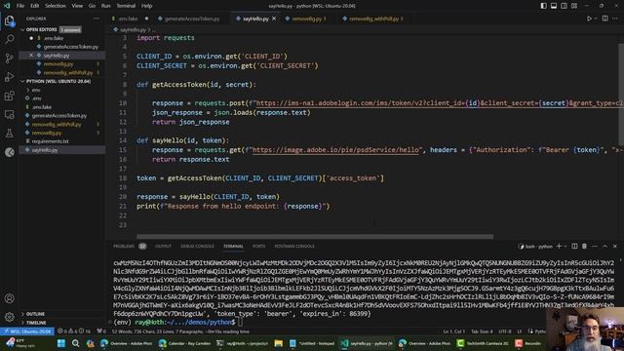Click the terminal prompt input line

click(239, 322)
